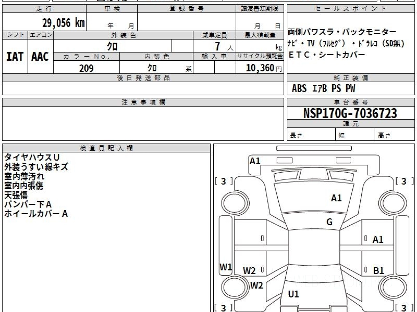The width and height of the screenshot is (417, 312).
Task: Click the シフト header label
Action: click(15, 35)
